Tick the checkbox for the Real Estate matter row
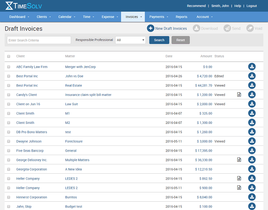268x210 pixels. pyautogui.click(x=9, y=85)
